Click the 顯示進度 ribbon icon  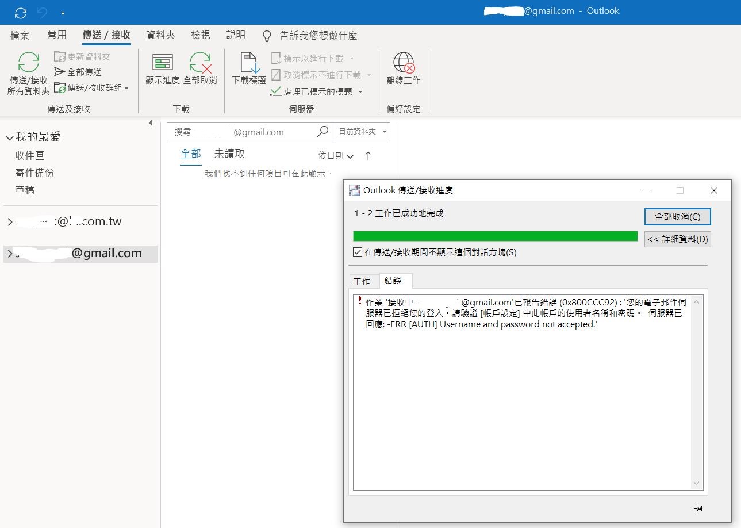[163, 69]
